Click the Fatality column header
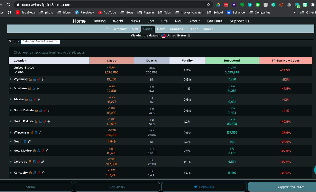Screen dimensions: 316x192 coord(187,61)
